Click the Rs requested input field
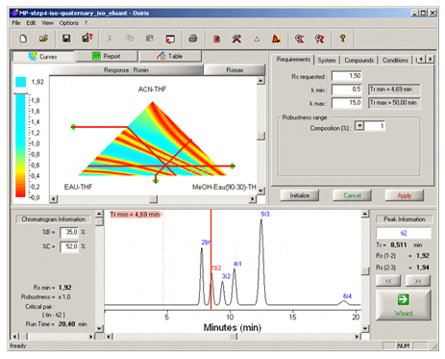The image size is (445, 359). pos(347,76)
